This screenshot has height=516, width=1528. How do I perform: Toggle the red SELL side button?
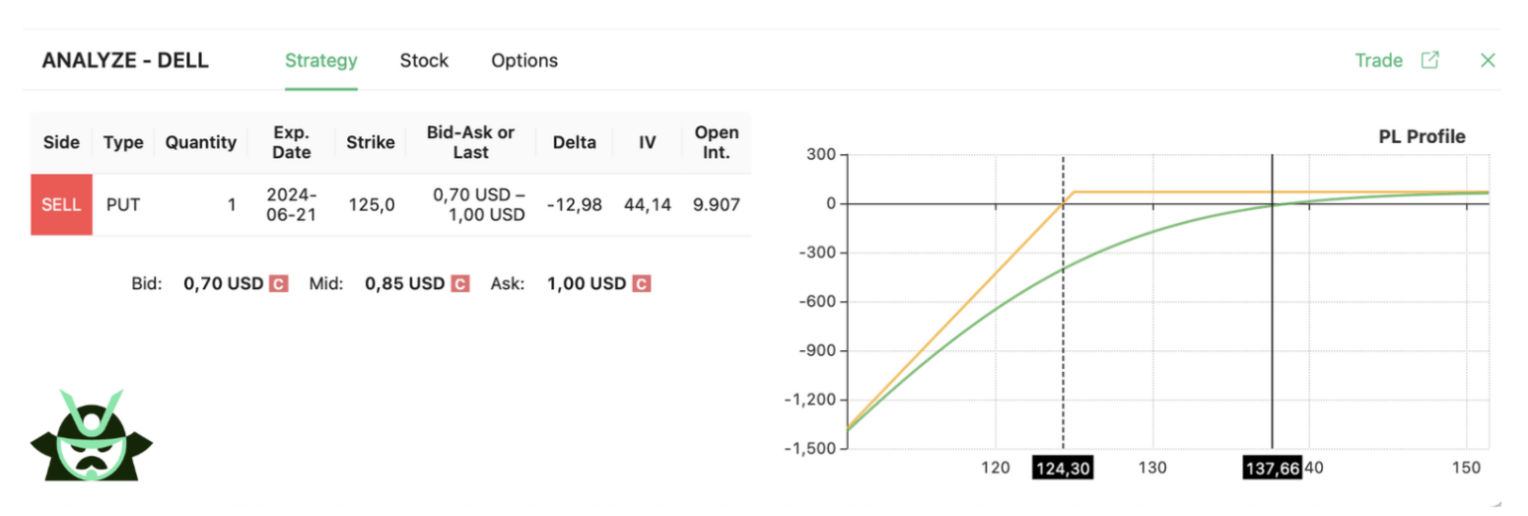(62, 205)
